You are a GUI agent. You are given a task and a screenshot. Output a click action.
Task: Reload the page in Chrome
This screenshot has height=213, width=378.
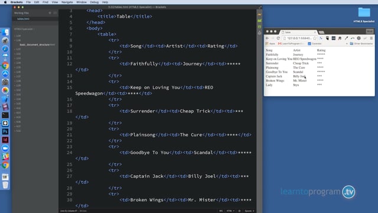click(x=278, y=38)
